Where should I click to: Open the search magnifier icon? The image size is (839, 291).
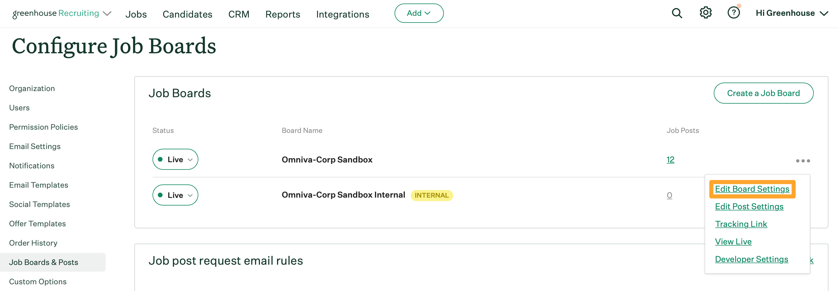(677, 13)
